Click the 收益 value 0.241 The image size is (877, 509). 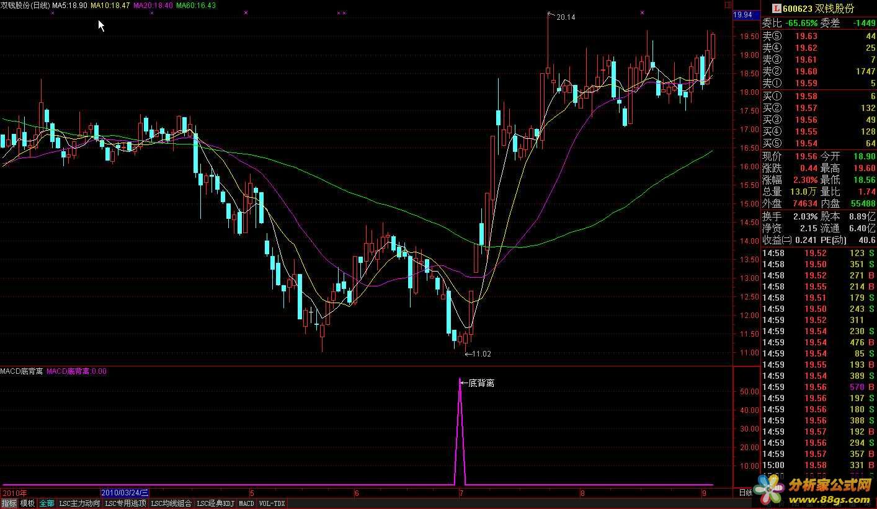coord(806,240)
